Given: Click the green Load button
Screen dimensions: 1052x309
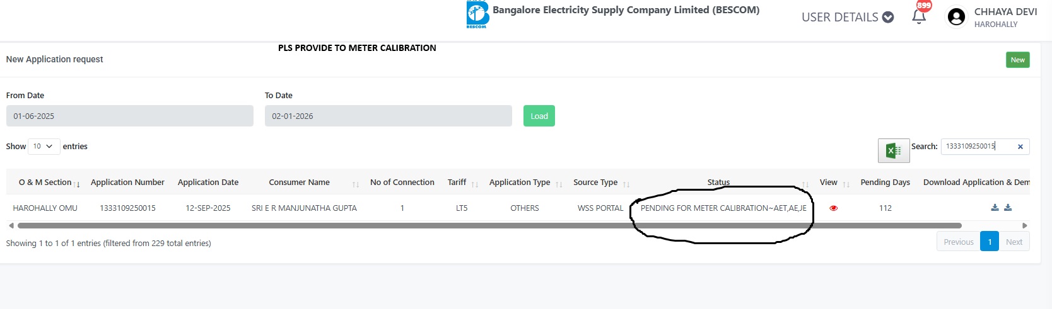Looking at the screenshot, I should (539, 116).
